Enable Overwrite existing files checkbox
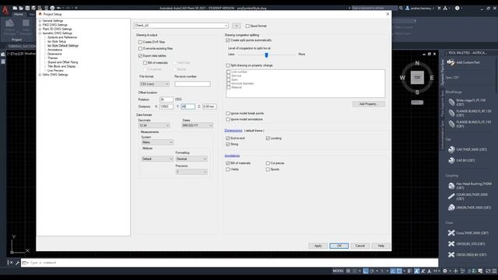The width and height of the screenshot is (498, 280). 140,48
